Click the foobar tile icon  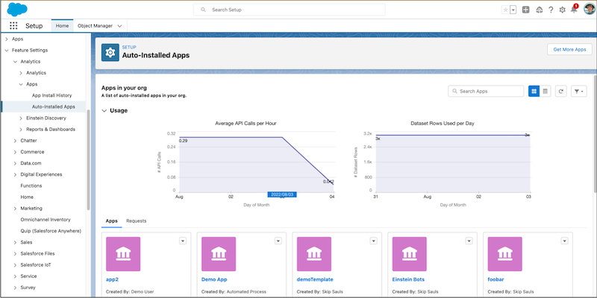click(x=505, y=254)
